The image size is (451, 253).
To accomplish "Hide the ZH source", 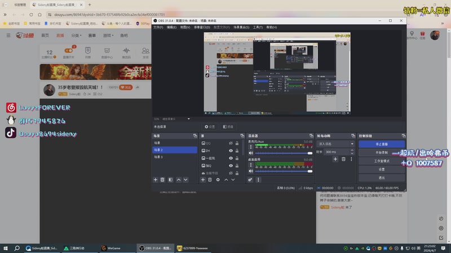I will click(x=231, y=151).
